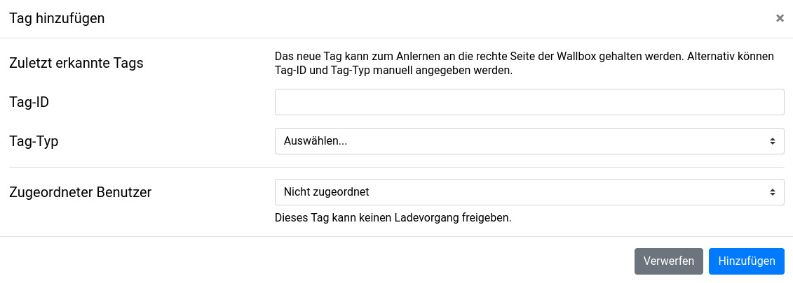793x283 pixels.
Task: Click the Zugeordneter Benutzer label
Action: point(81,191)
